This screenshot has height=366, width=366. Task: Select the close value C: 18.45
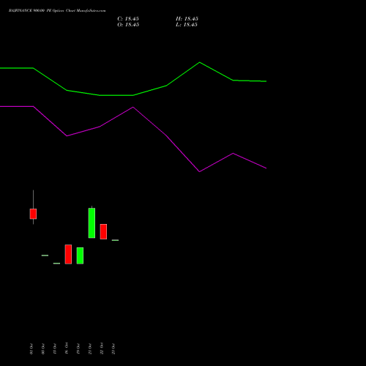(128, 19)
